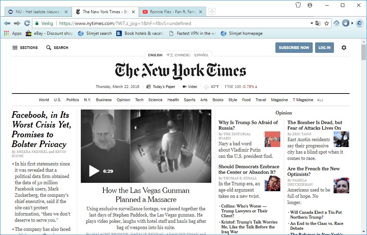Open the Tech section

pyautogui.click(x=139, y=100)
